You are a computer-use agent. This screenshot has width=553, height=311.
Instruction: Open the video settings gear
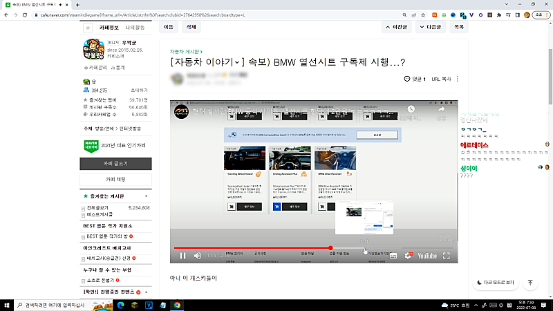pyautogui.click(x=408, y=256)
